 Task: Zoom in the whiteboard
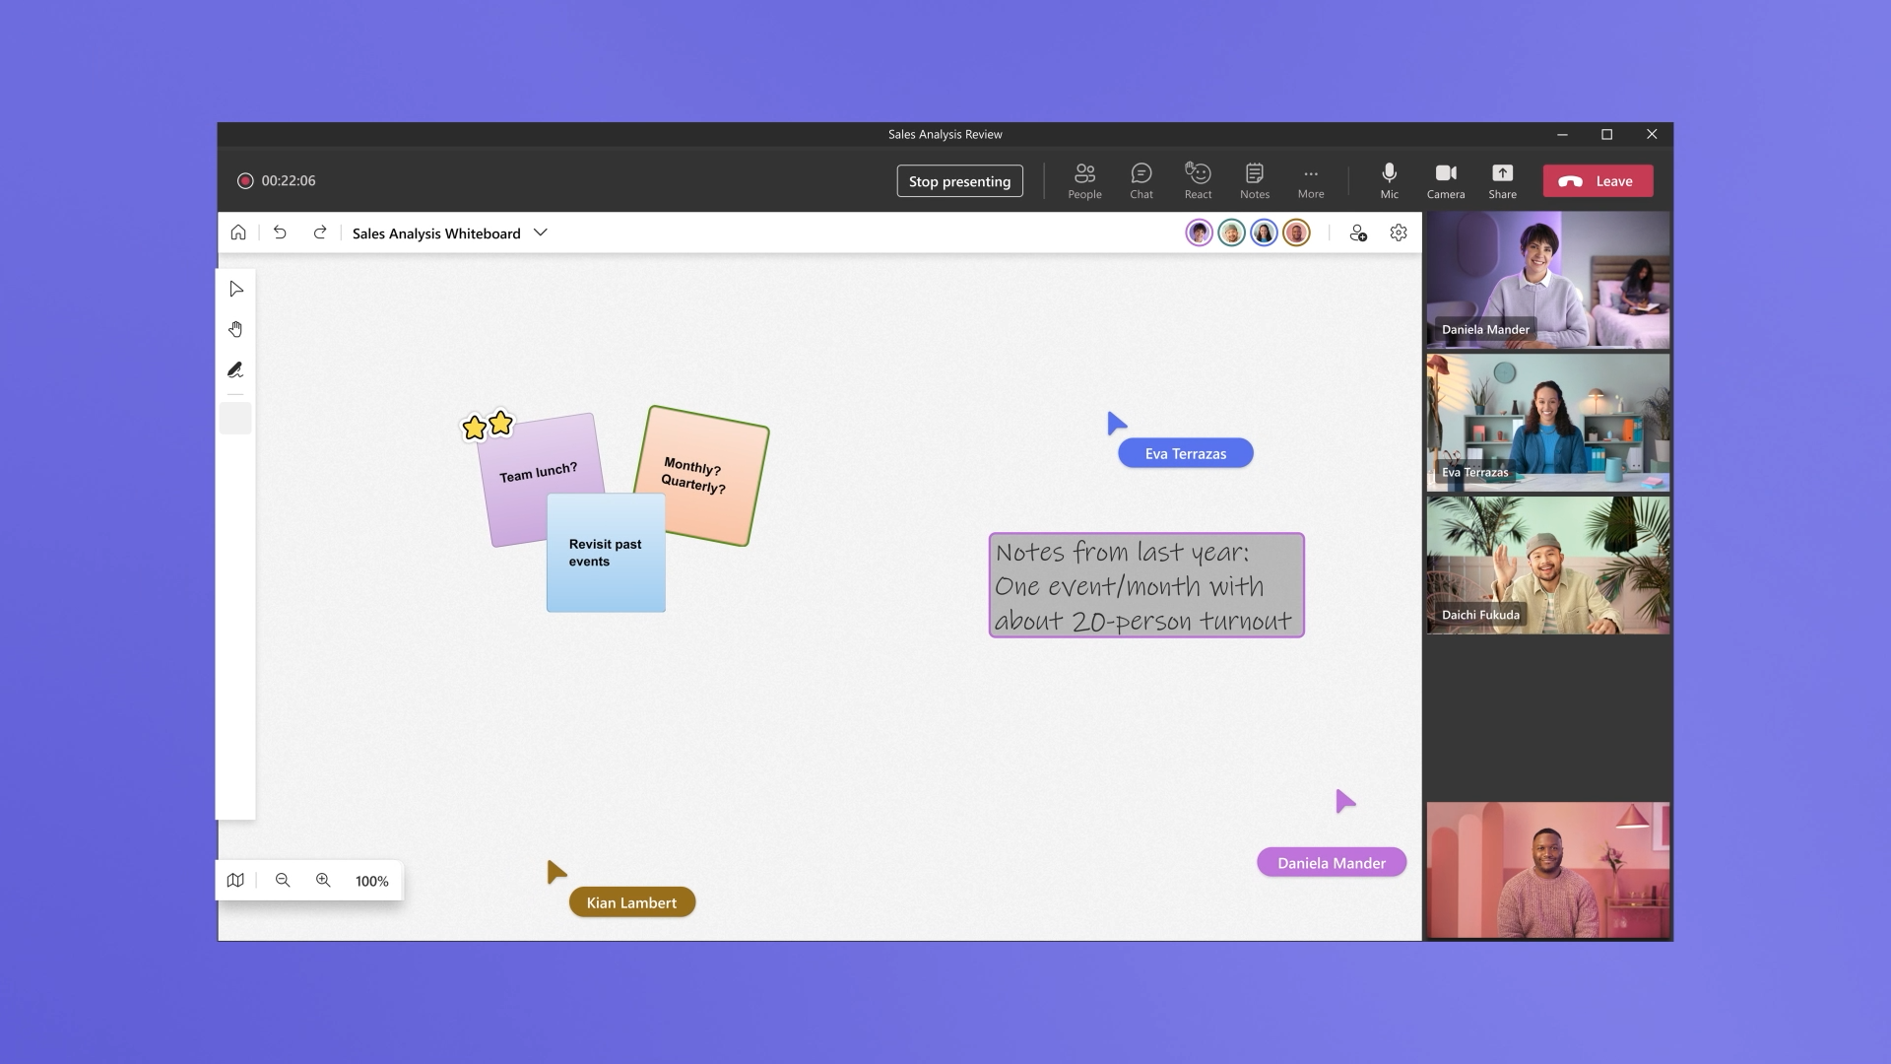pos(323,881)
